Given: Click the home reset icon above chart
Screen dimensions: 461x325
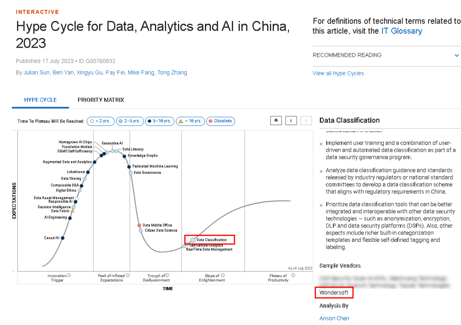Looking at the screenshot, I should pyautogui.click(x=276, y=121).
